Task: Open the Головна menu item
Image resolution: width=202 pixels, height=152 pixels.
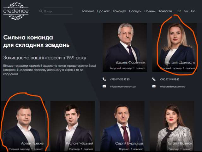Action: click(x=88, y=11)
